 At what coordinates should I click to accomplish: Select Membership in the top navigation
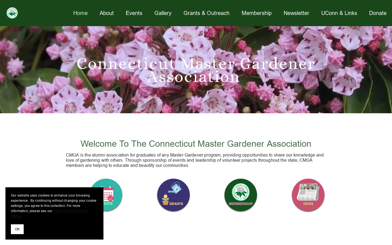pos(257,13)
